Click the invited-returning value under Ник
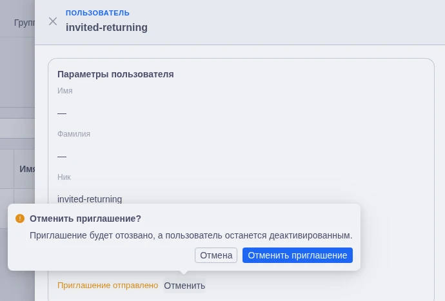Viewport: 445px width, 301px height. point(90,199)
